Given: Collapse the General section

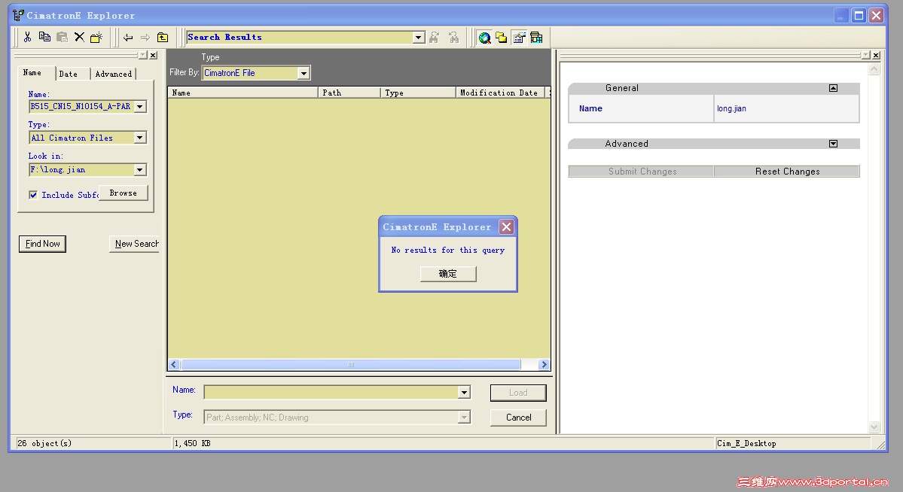Looking at the screenshot, I should pos(833,88).
